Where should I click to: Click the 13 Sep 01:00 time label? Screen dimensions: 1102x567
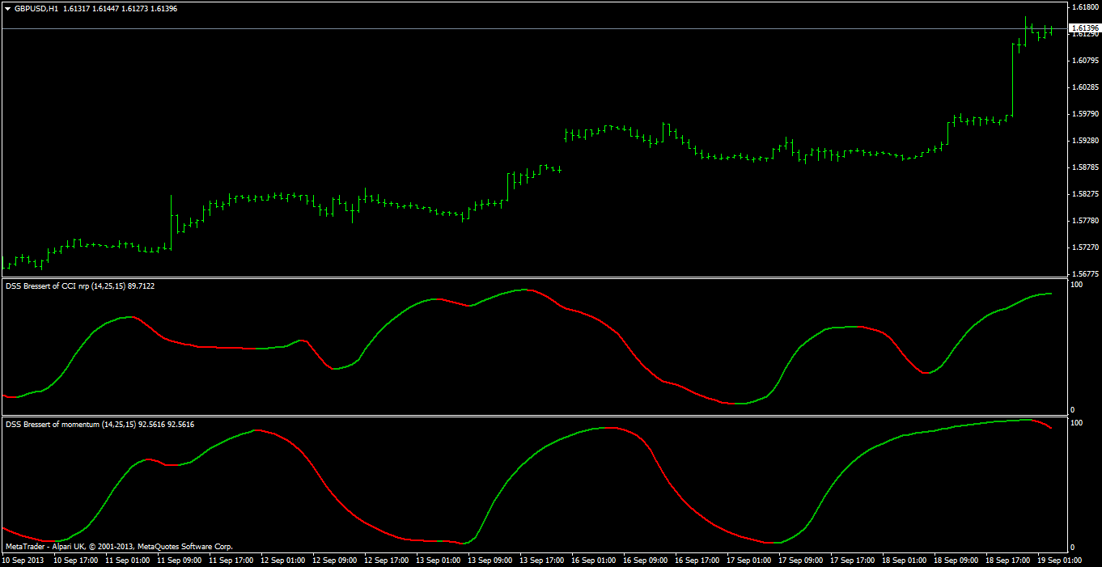tap(439, 560)
